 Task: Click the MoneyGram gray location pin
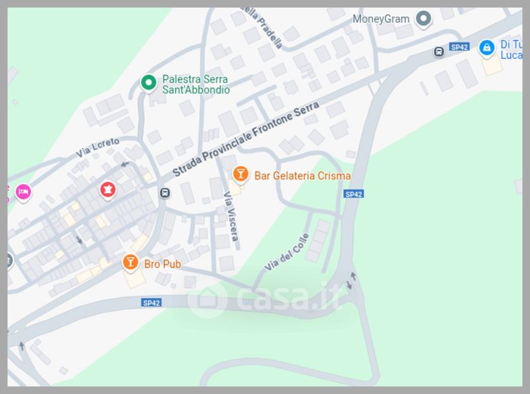tap(423, 19)
